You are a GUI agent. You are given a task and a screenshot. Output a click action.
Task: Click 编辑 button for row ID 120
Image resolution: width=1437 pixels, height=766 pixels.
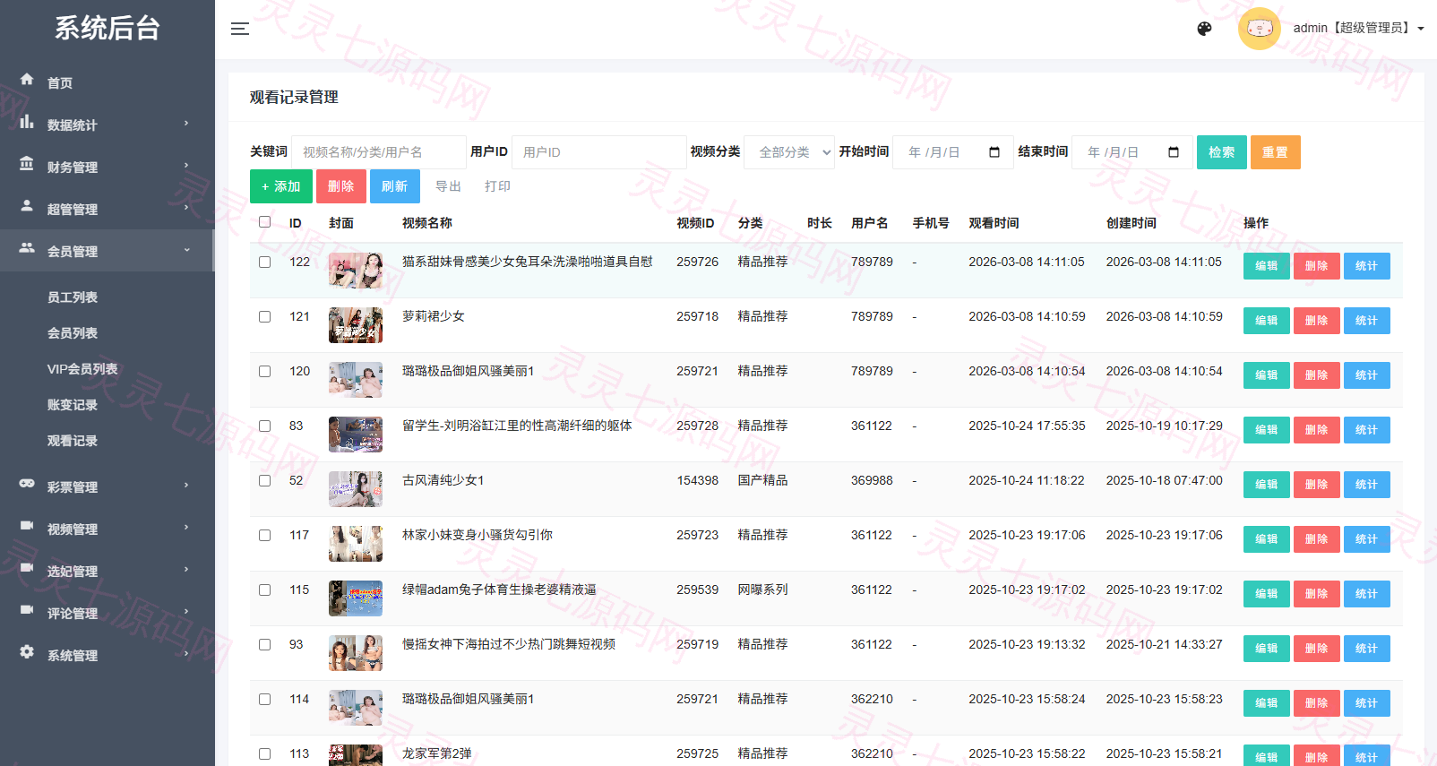pyautogui.click(x=1267, y=375)
